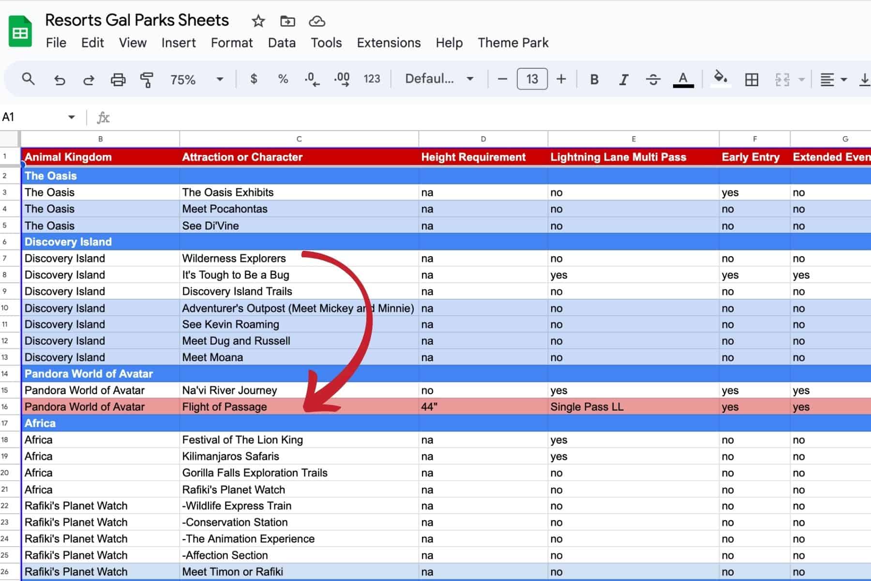This screenshot has width=871, height=581.
Task: Open the View menu
Action: tap(133, 43)
